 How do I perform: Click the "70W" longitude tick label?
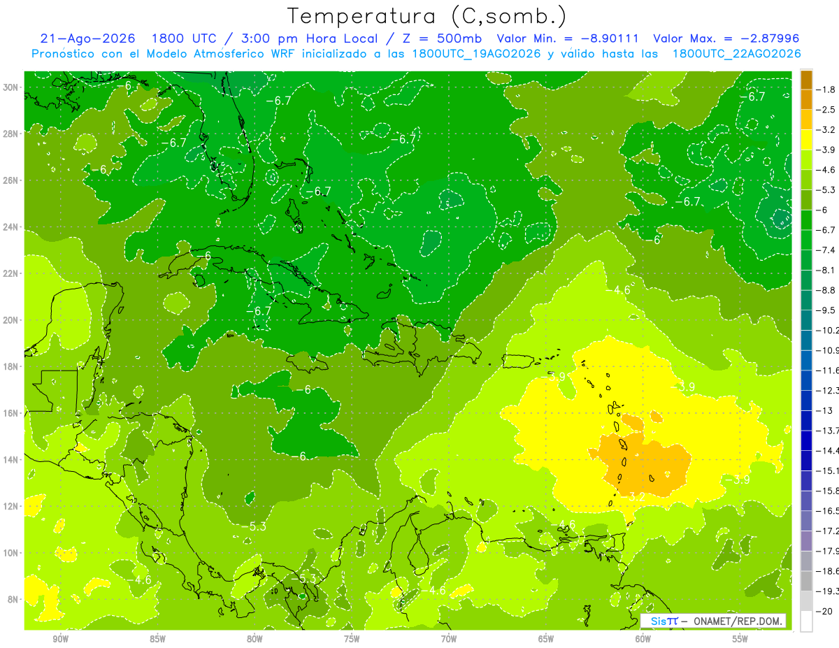coord(449,639)
